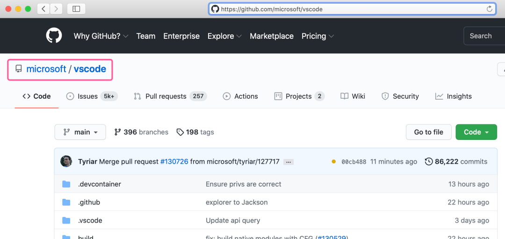Image resolution: width=505 pixels, height=239 pixels.
Task: Switch to the Issues tab
Action: click(92, 96)
